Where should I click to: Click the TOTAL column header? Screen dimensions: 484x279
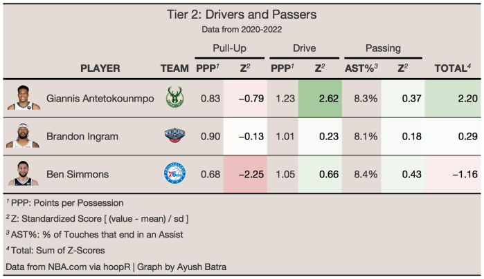point(452,68)
